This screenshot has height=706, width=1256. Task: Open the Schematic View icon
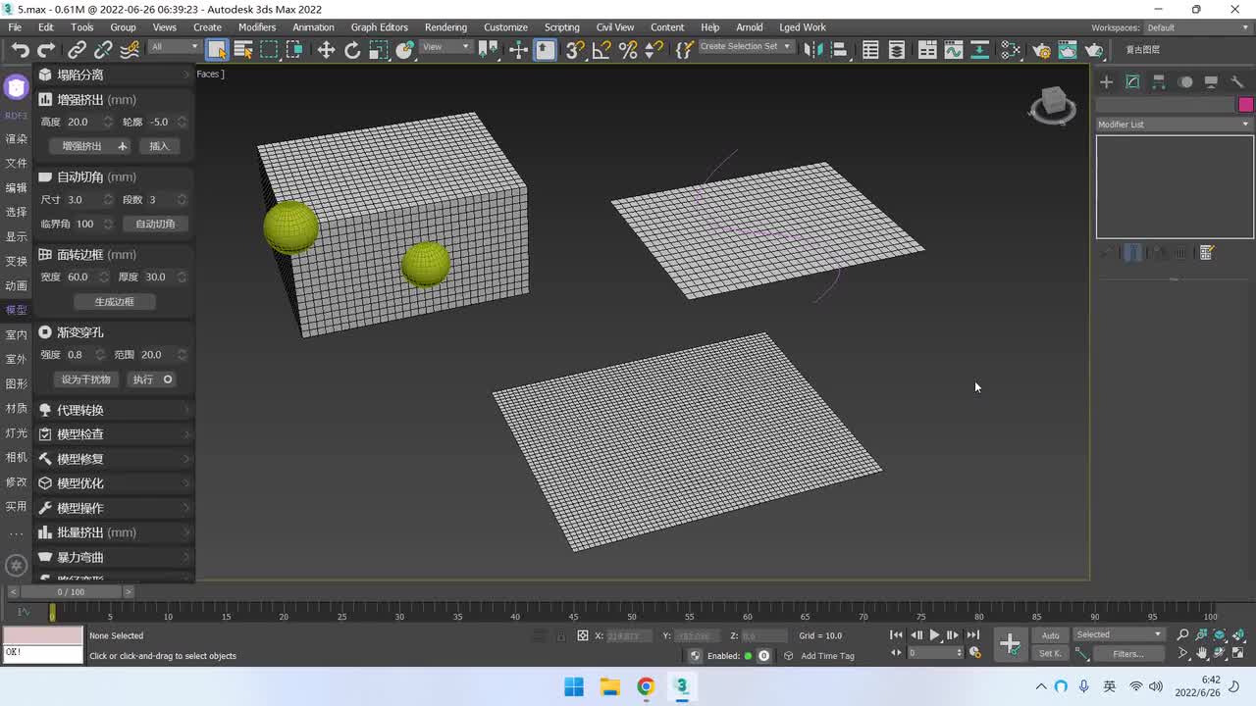tap(979, 50)
